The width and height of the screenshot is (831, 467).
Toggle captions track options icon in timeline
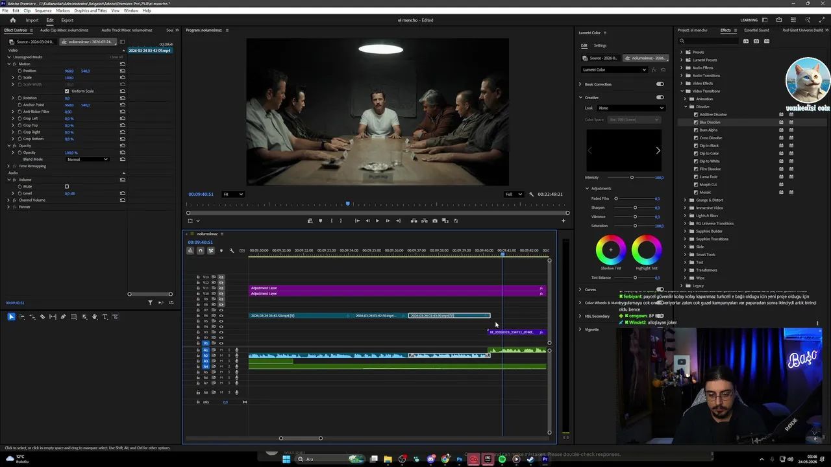point(242,250)
